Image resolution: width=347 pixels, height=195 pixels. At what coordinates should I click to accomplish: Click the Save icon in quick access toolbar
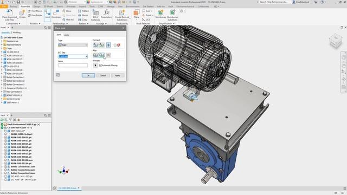(x=18, y=2)
